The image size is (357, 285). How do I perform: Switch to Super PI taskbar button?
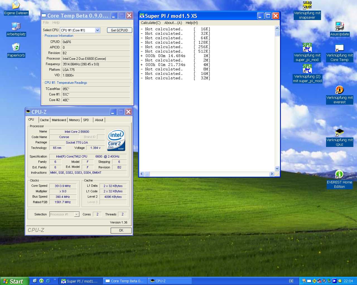point(81,281)
